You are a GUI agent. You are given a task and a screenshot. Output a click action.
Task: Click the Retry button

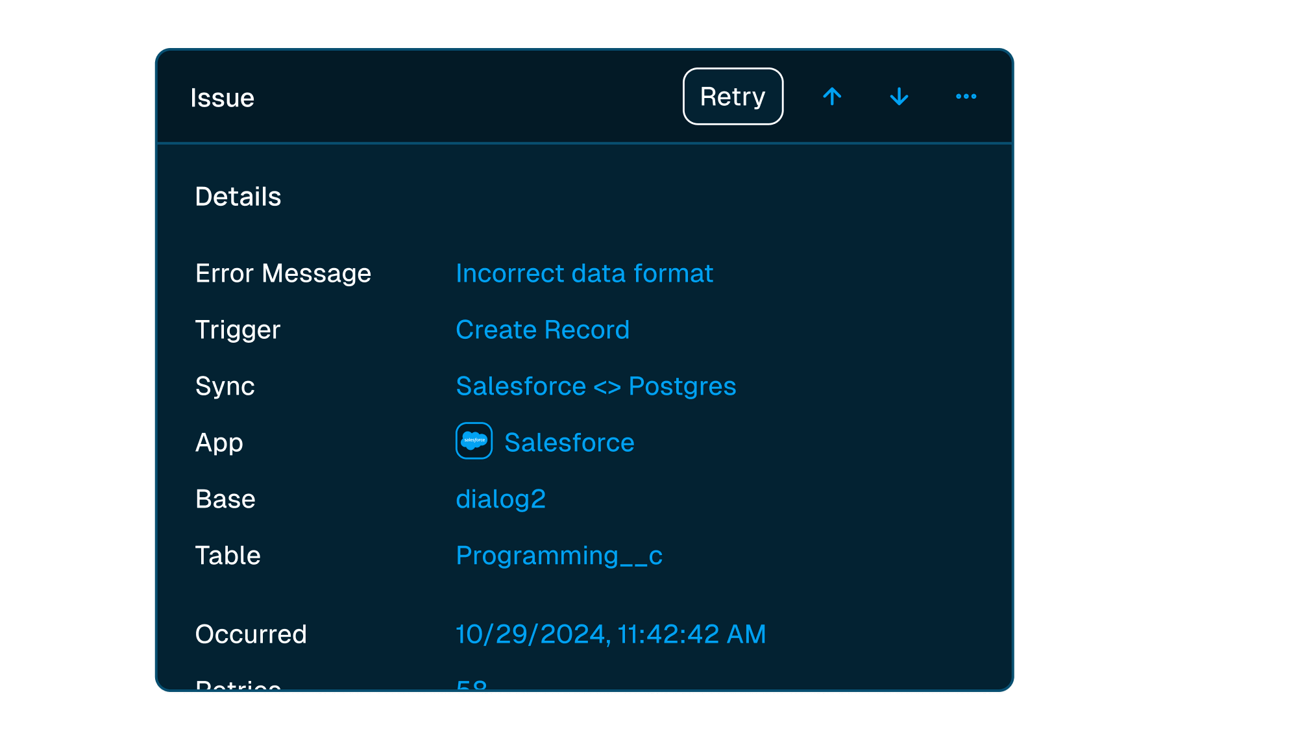pyautogui.click(x=733, y=96)
